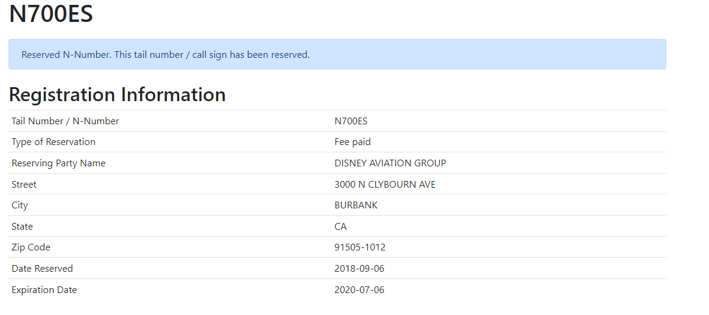Click the 3000 N CLYBOURN AVE address
Viewport: 709px width, 315px height.
385,185
